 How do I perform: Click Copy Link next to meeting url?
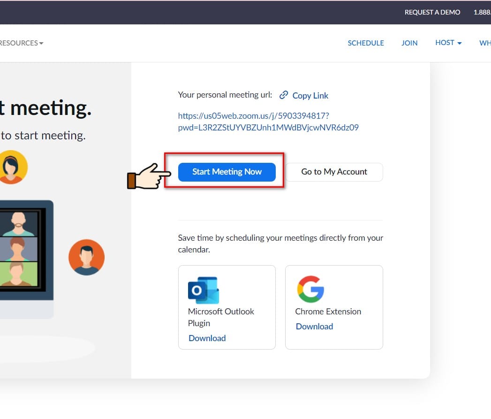pyautogui.click(x=310, y=95)
